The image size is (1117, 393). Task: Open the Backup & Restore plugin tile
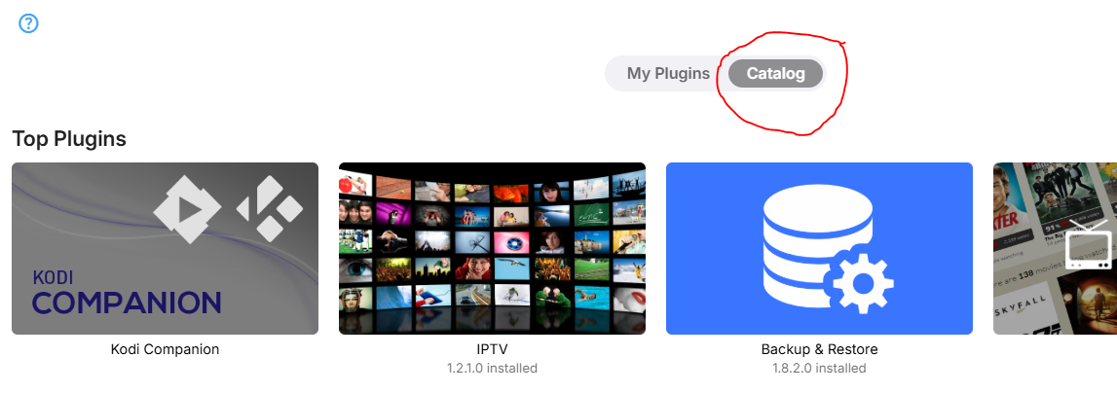click(x=819, y=248)
